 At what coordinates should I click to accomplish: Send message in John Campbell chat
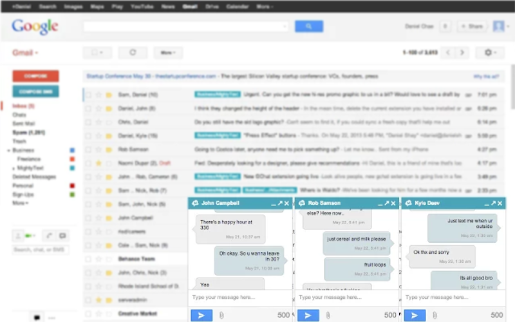(x=201, y=316)
